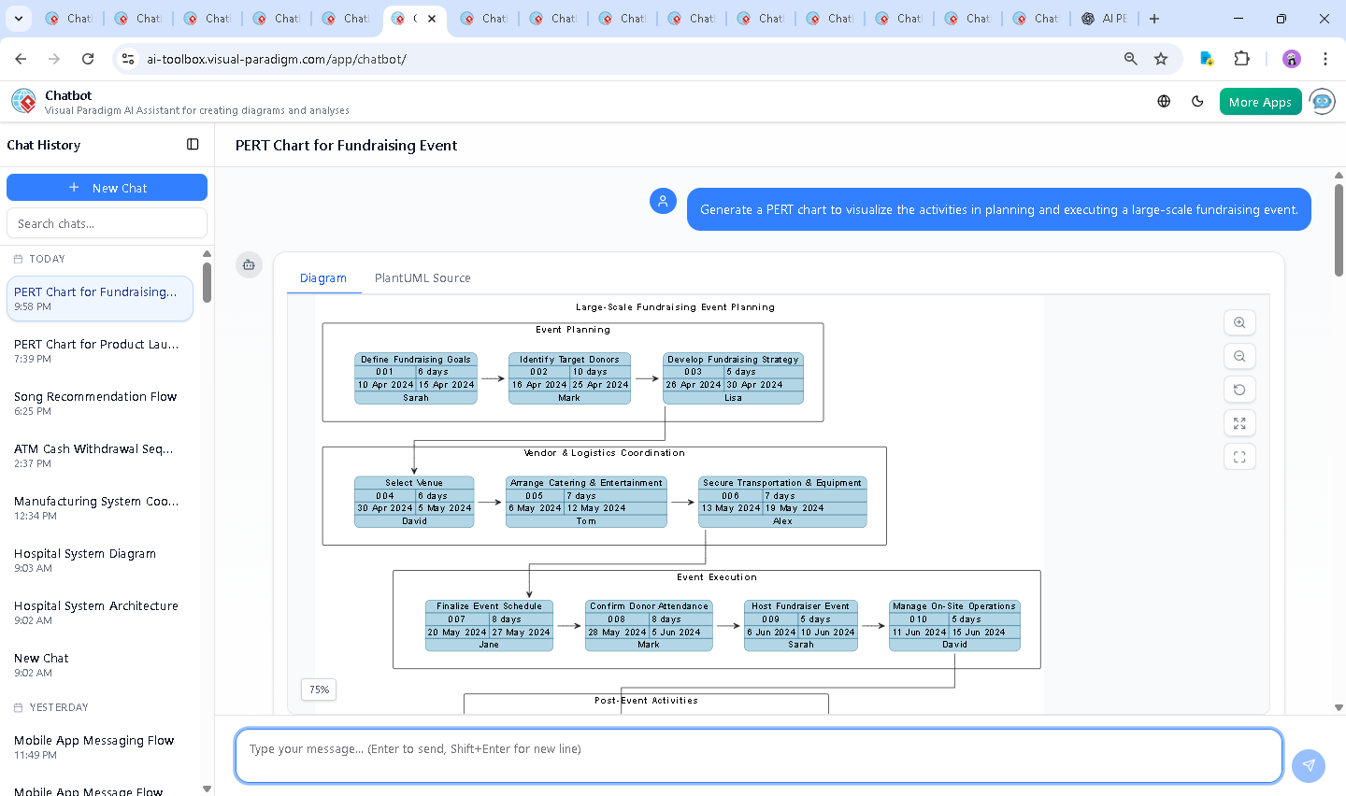Click the language globe icon

[x=1164, y=102]
